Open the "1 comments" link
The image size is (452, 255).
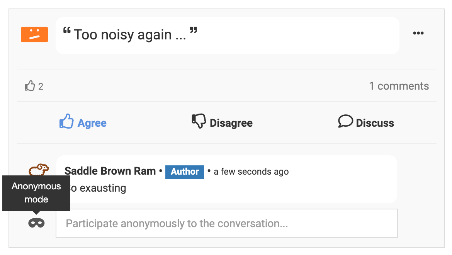[x=399, y=86]
